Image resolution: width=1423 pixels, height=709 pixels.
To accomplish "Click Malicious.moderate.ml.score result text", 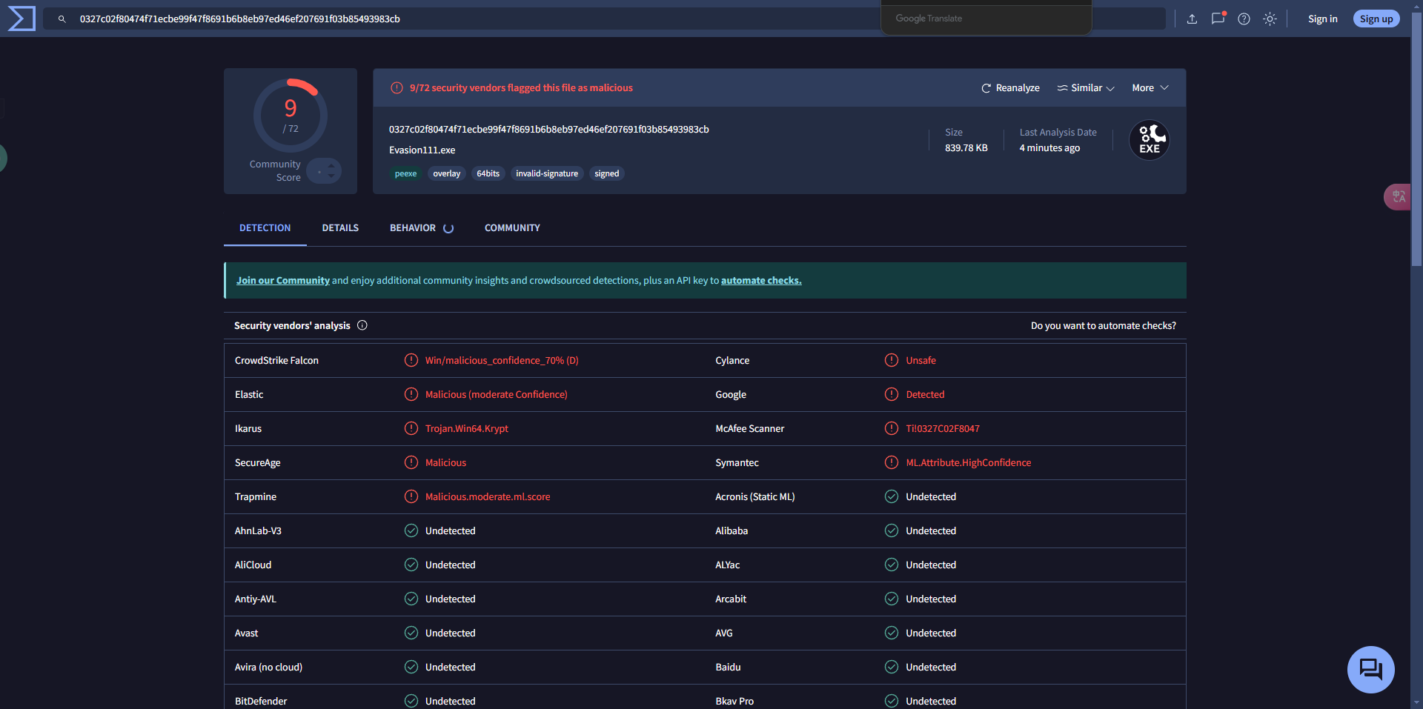I will point(488,497).
